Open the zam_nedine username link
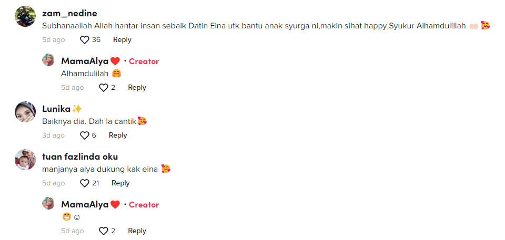This screenshot has width=505, height=240. click(69, 14)
